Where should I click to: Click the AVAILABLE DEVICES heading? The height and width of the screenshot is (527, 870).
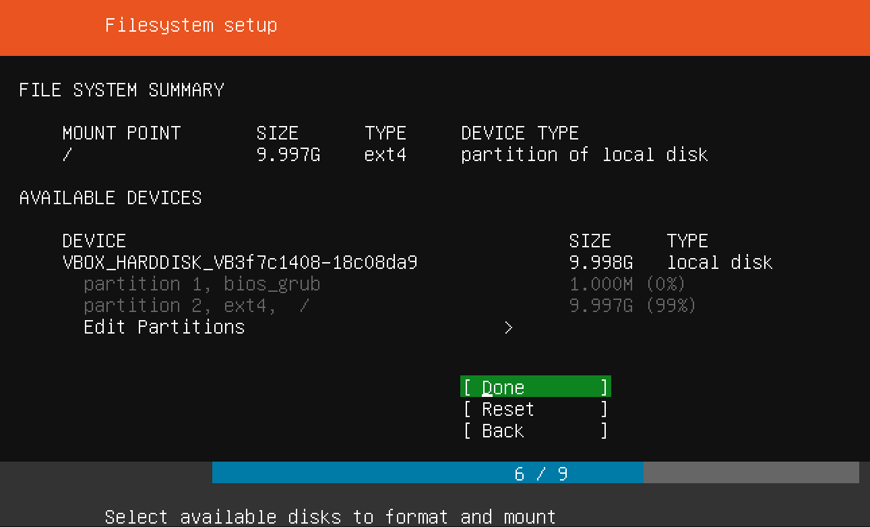tap(111, 198)
